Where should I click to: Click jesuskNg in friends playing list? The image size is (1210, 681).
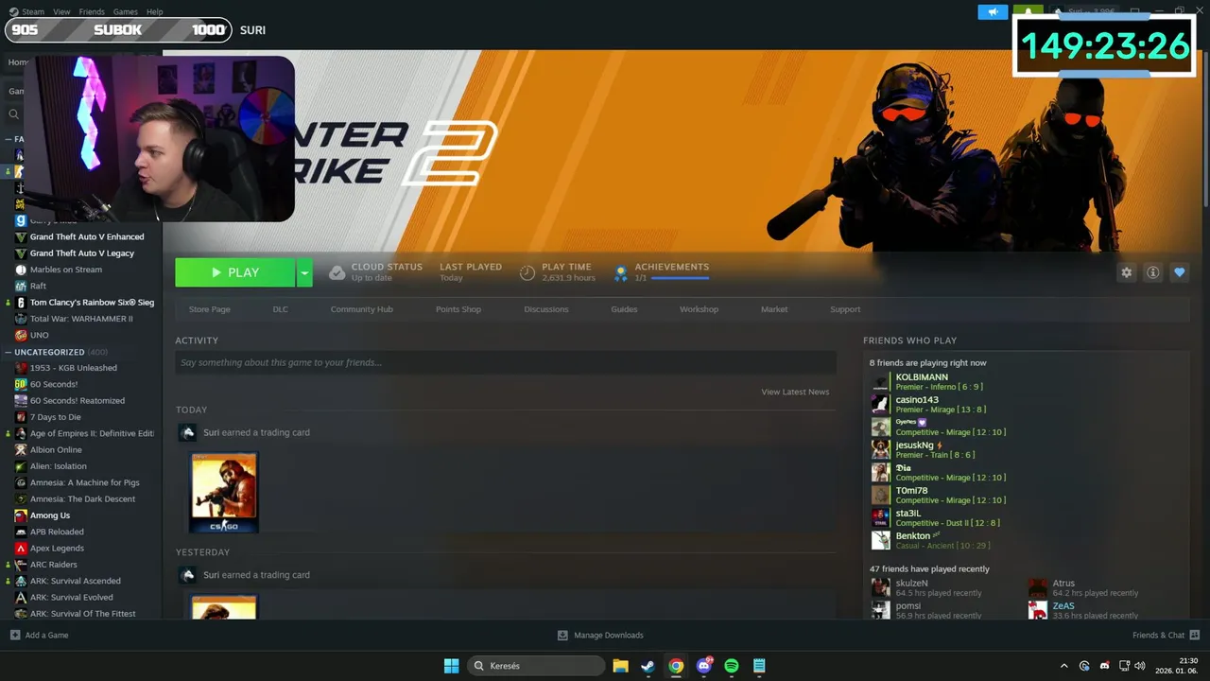pyautogui.click(x=915, y=445)
